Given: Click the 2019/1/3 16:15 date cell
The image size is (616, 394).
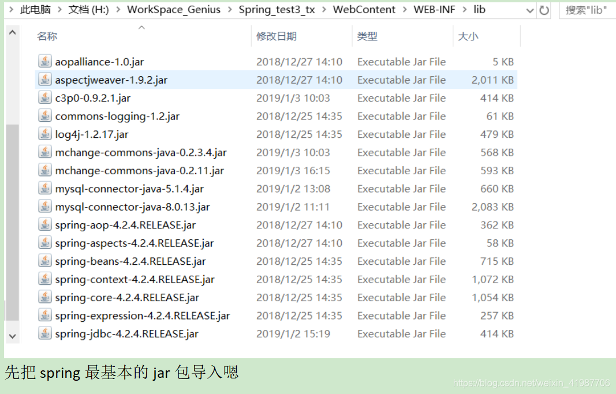Looking at the screenshot, I should [293, 170].
